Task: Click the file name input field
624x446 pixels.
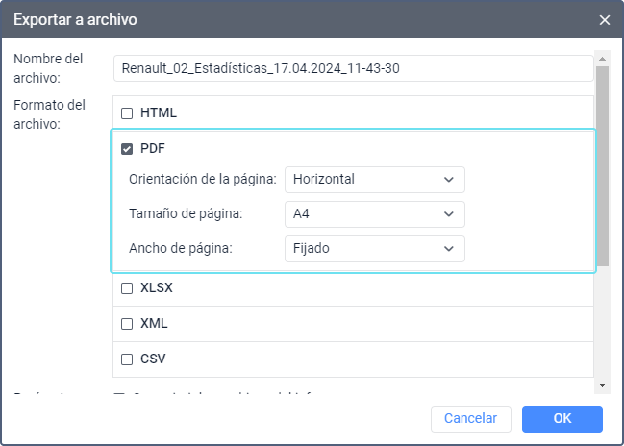Action: 353,68
